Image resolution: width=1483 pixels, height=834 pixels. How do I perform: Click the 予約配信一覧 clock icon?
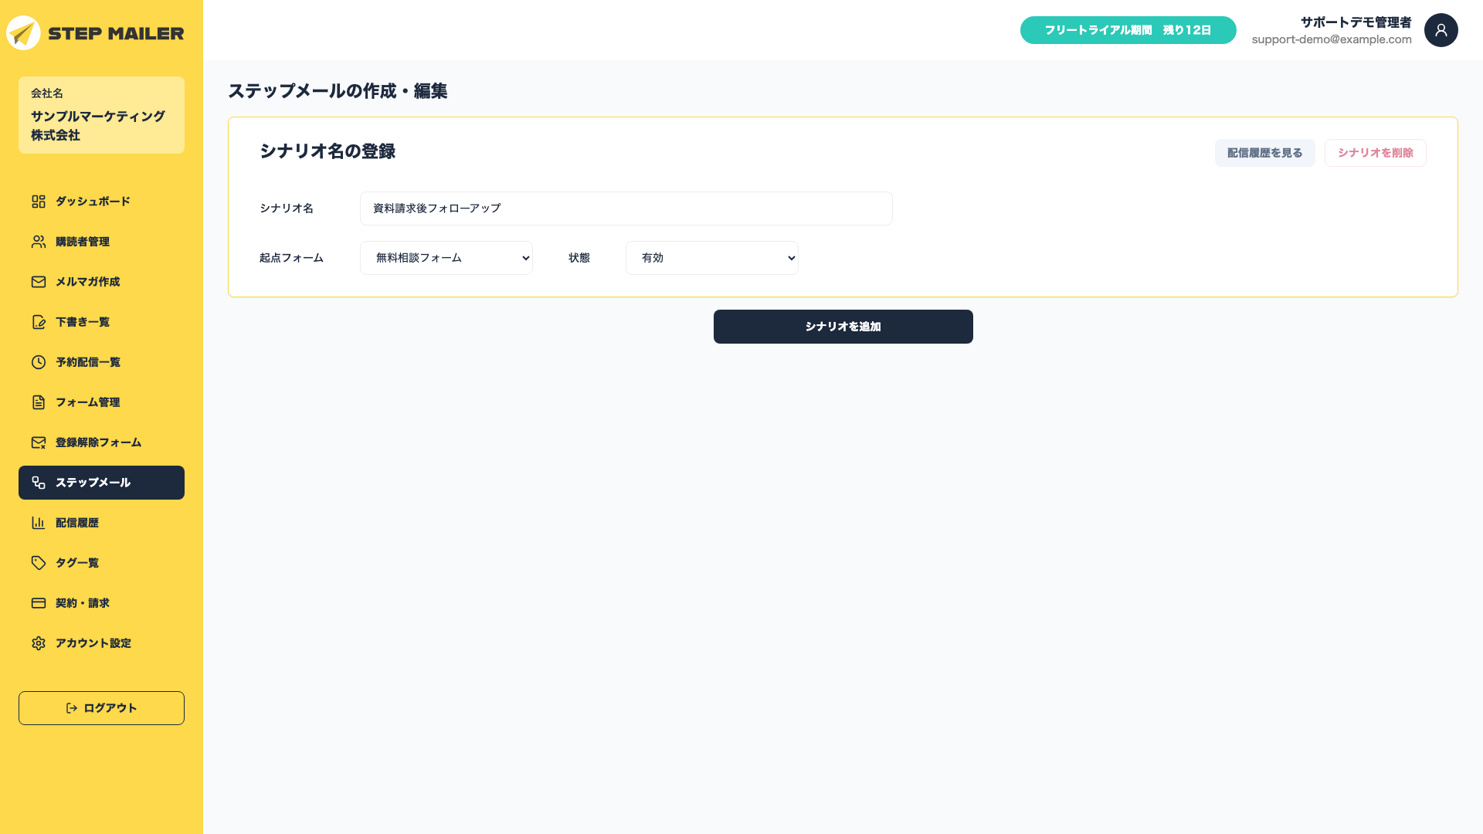(39, 362)
